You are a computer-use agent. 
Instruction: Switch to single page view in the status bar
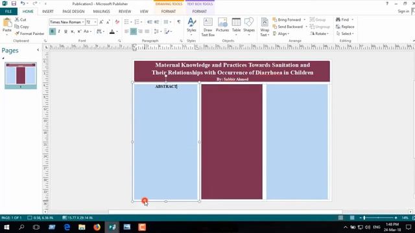tap(340, 217)
